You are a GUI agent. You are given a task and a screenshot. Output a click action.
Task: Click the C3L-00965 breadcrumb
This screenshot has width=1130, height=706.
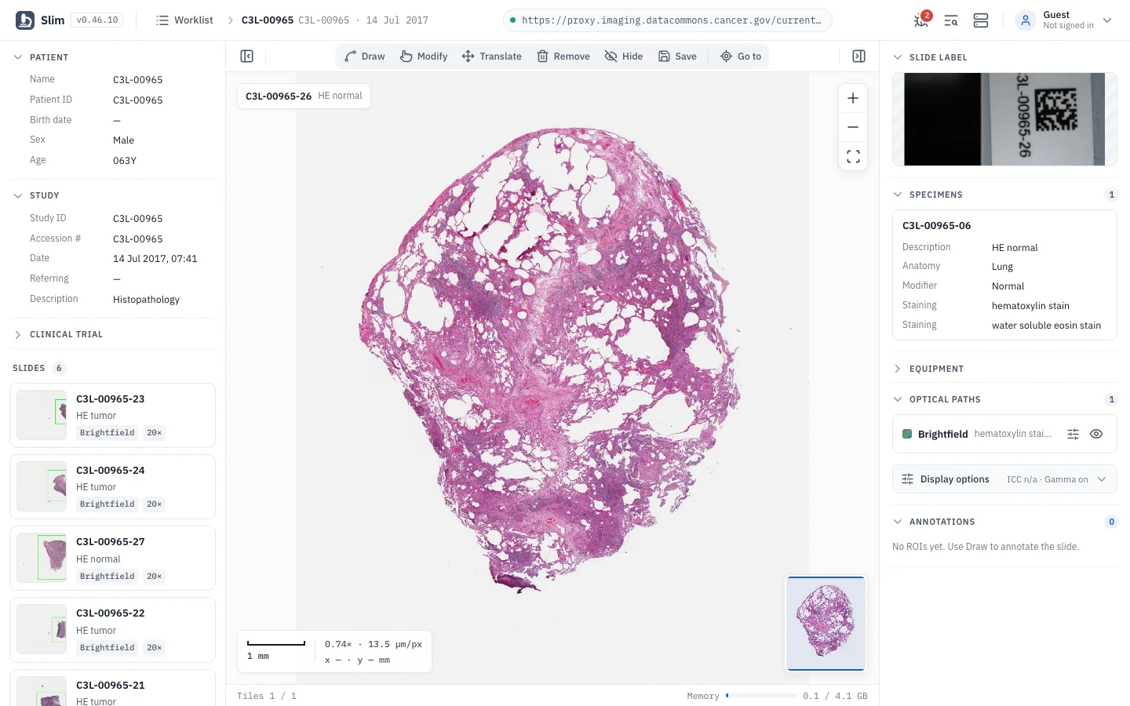(x=267, y=20)
